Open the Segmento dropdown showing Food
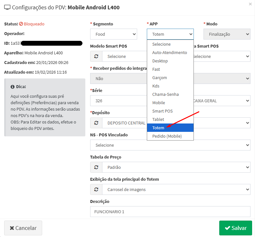Viewport: 255px width, 237px height. pyautogui.click(x=114, y=34)
